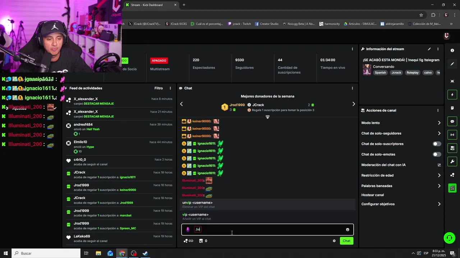Open Windows notification center icon
The width and height of the screenshot is (460, 258).
[x=452, y=253]
